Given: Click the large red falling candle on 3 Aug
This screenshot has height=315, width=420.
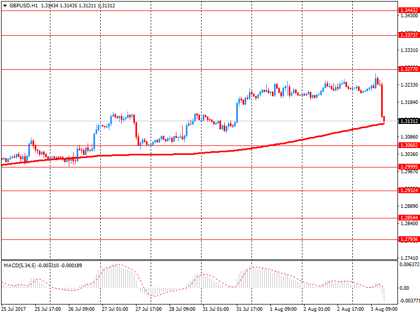Looking at the screenshot, I should pyautogui.click(x=382, y=101).
